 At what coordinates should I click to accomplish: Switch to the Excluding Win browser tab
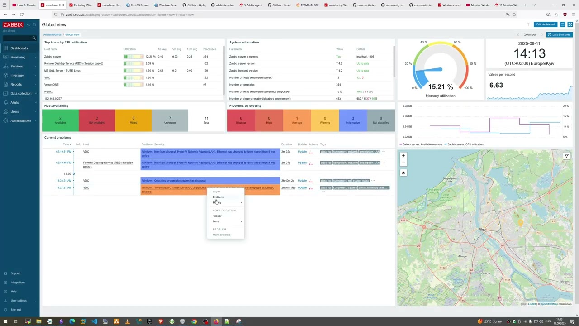pyautogui.click(x=81, y=5)
